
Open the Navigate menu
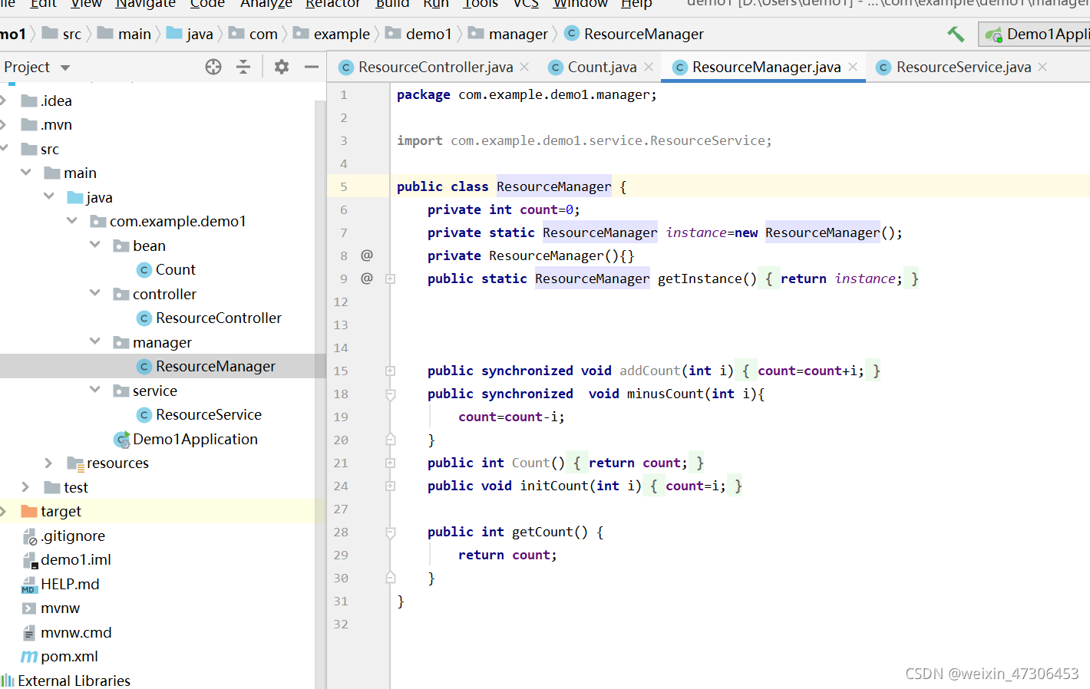click(x=145, y=4)
